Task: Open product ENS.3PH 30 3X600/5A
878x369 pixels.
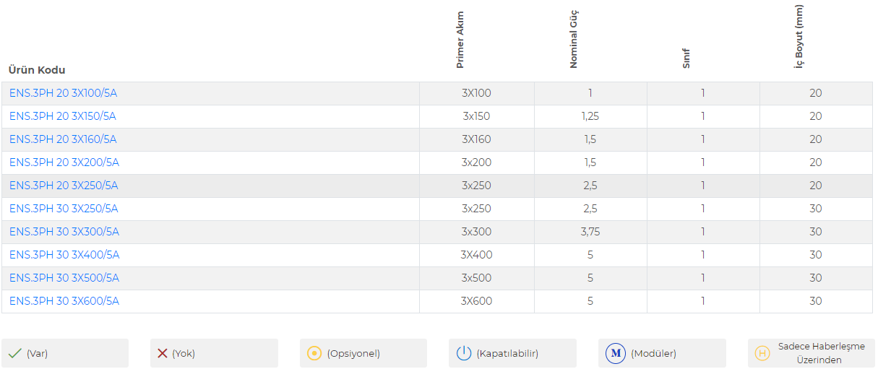Action: point(64,301)
